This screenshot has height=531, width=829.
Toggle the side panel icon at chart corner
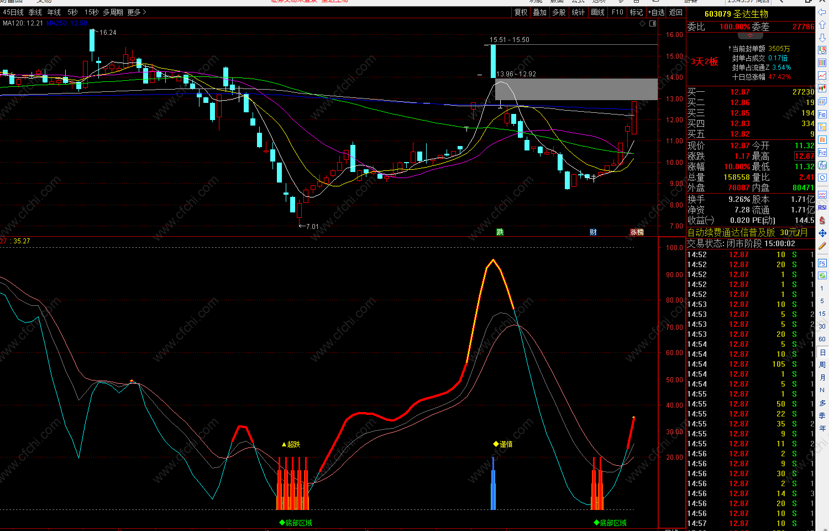pyautogui.click(x=653, y=24)
